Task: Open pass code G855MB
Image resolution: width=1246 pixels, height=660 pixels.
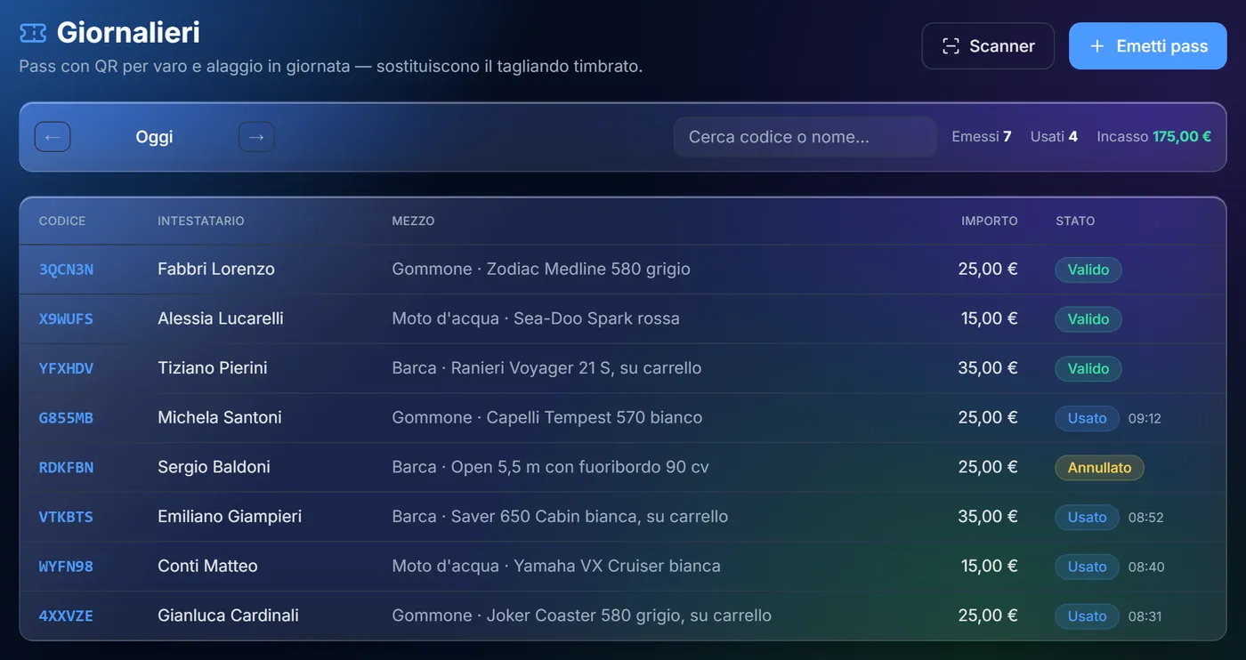Action: pos(66,418)
